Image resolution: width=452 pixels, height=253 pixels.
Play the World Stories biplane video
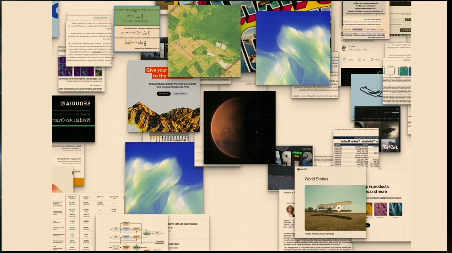(x=339, y=208)
